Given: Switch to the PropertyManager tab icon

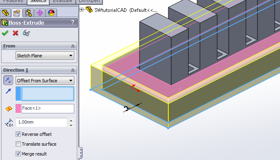Looking at the screenshot, I should pyautogui.click(x=17, y=13).
